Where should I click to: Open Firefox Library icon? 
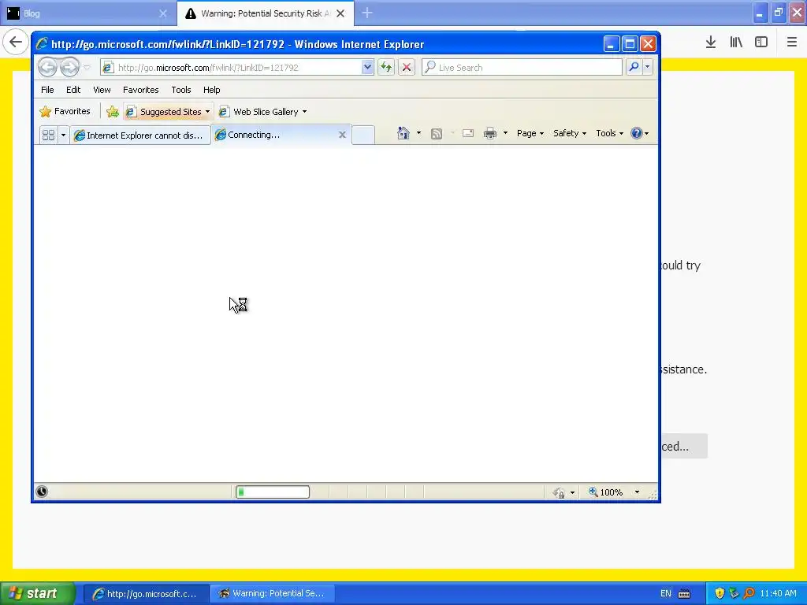coord(736,43)
